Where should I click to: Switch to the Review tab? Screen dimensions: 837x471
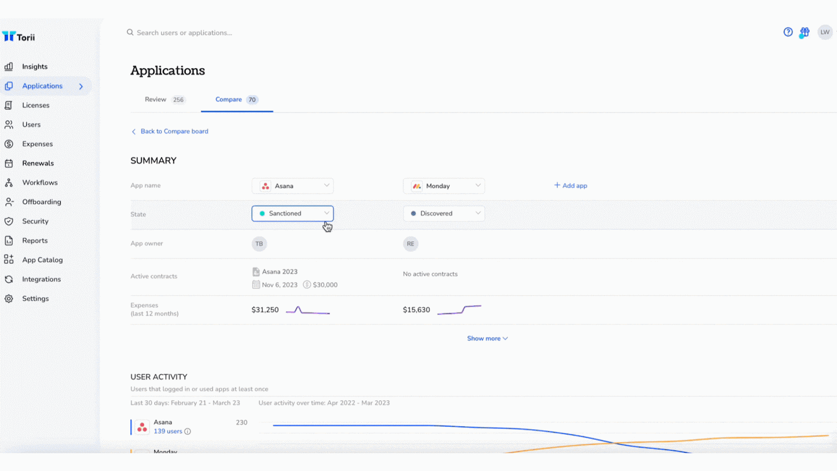(x=165, y=99)
